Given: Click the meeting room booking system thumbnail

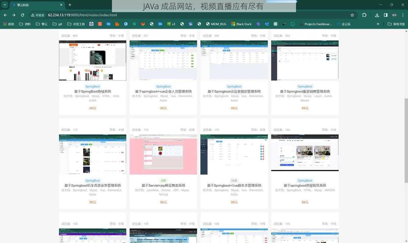Looking at the screenshot, I should (x=234, y=60).
